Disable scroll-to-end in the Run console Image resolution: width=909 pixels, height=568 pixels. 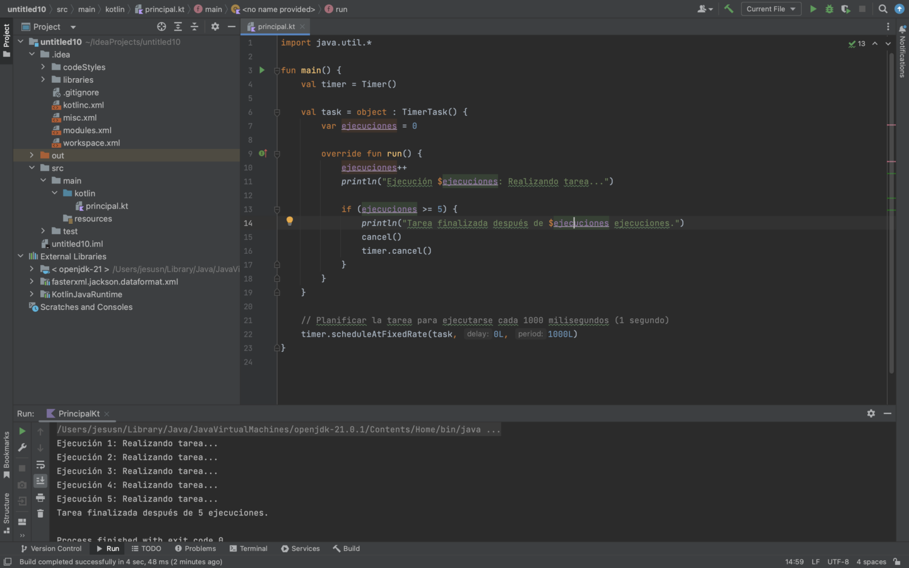pos(40,481)
